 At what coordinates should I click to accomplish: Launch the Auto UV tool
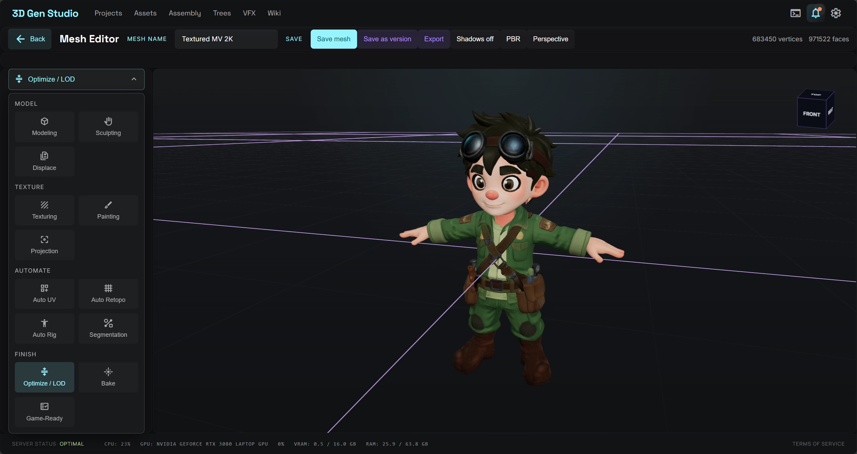pos(44,293)
